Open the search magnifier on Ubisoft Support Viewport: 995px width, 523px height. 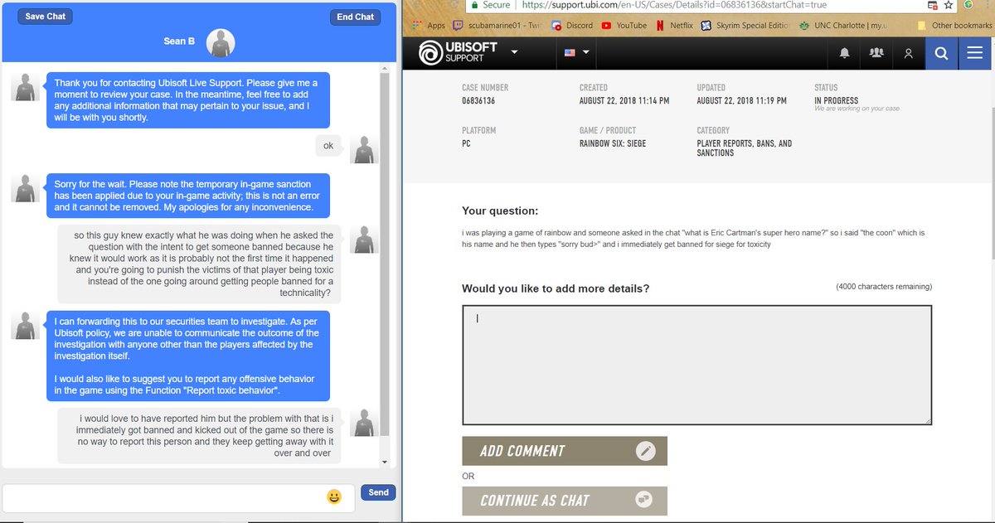[x=941, y=54]
